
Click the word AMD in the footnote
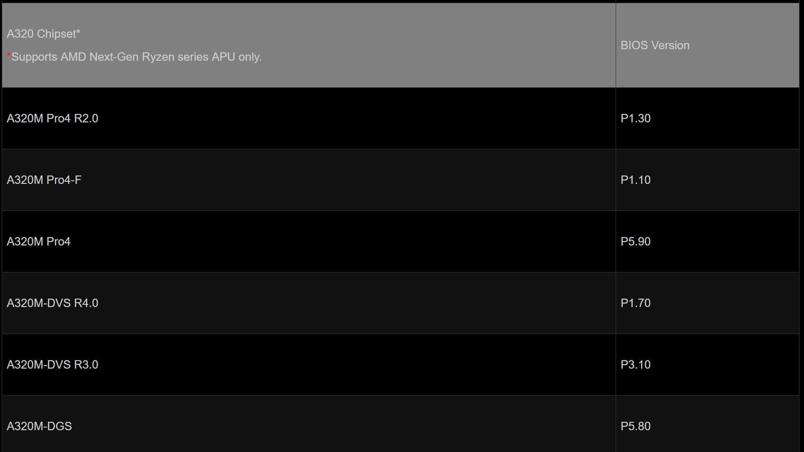tap(73, 57)
